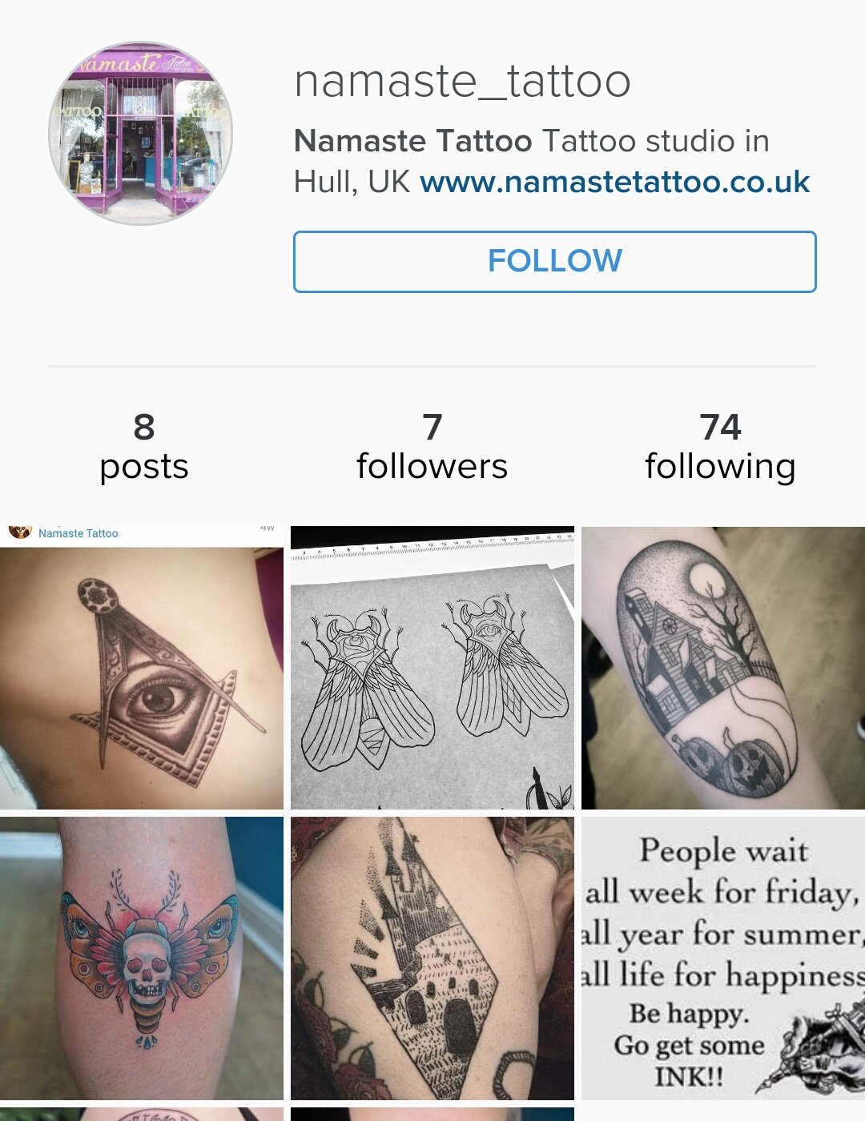Open the partially visible bottom-left post

pos(142,1114)
